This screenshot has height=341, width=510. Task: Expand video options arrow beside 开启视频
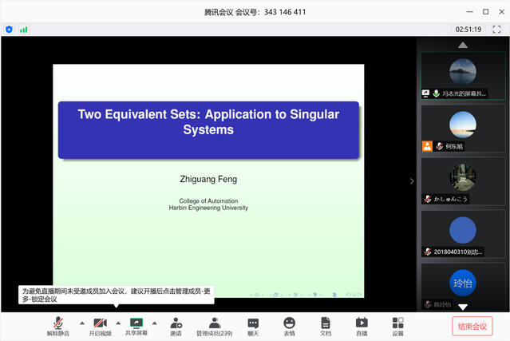coord(118,323)
